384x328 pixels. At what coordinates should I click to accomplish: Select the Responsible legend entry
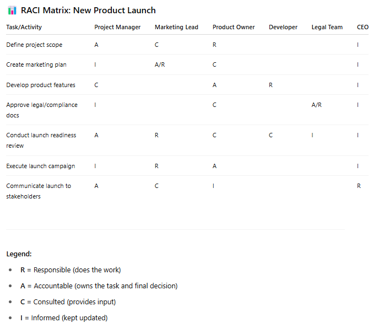pos(71,270)
